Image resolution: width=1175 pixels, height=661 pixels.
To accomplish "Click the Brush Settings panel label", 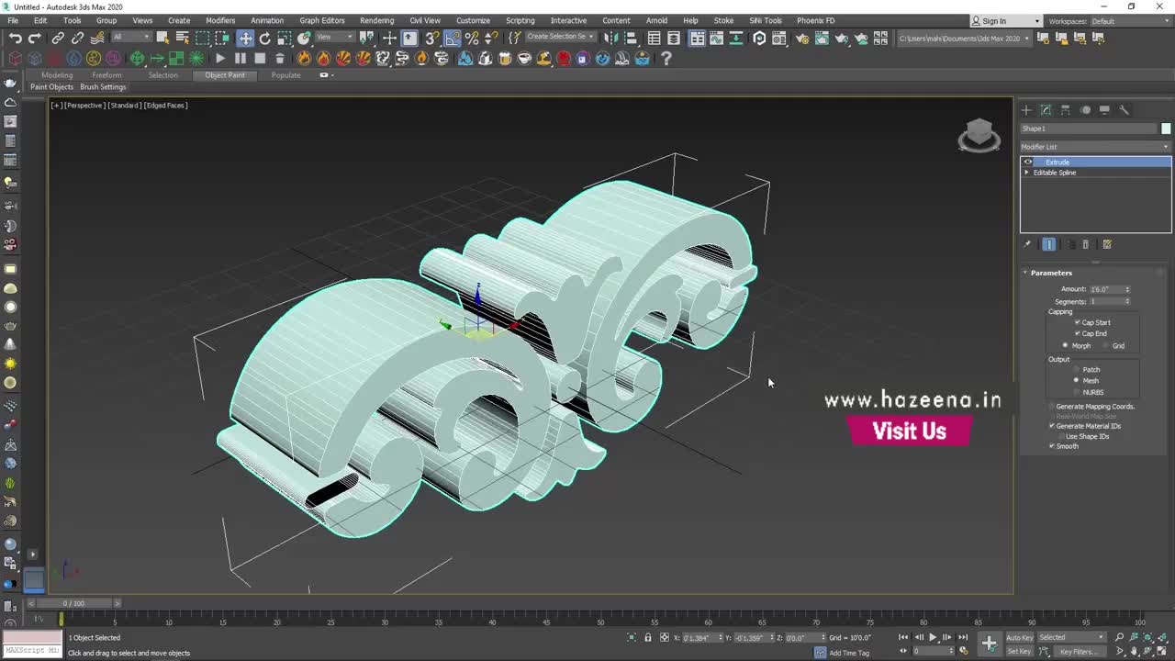I will point(103,87).
